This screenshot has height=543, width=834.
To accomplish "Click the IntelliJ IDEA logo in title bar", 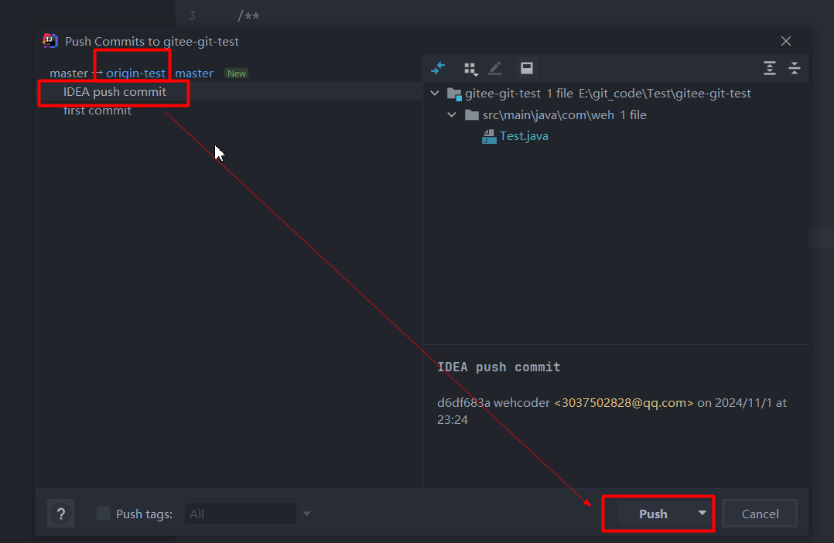I will click(x=50, y=41).
